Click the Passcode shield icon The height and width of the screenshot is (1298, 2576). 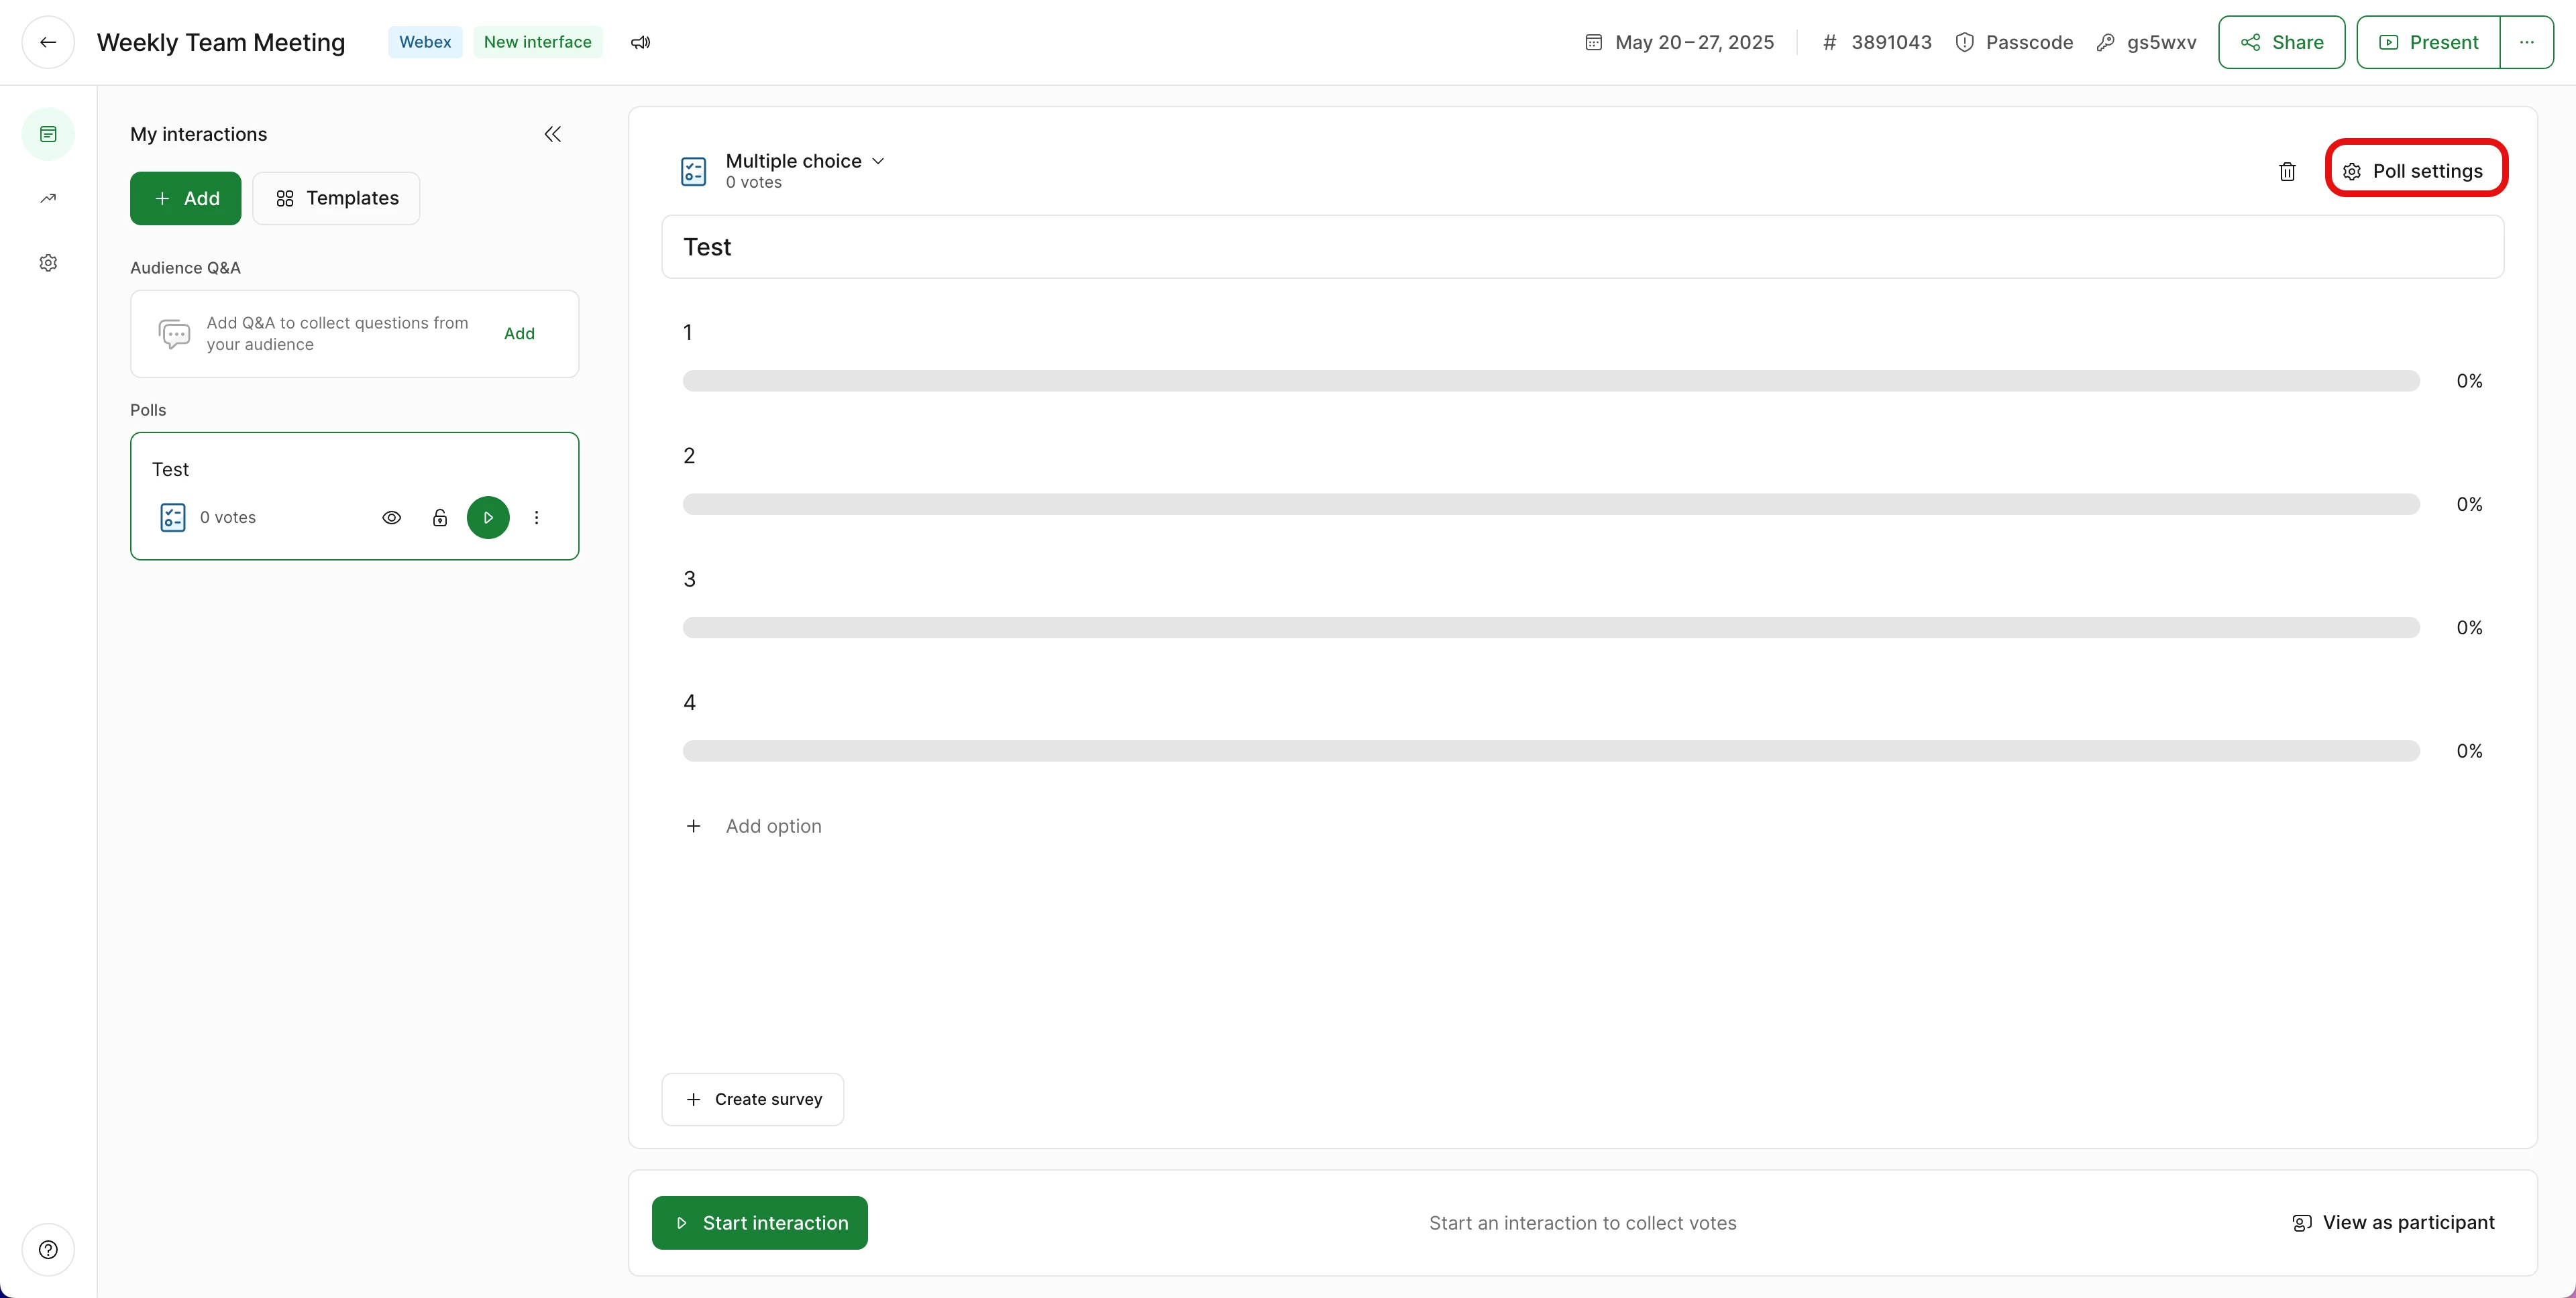point(1964,42)
